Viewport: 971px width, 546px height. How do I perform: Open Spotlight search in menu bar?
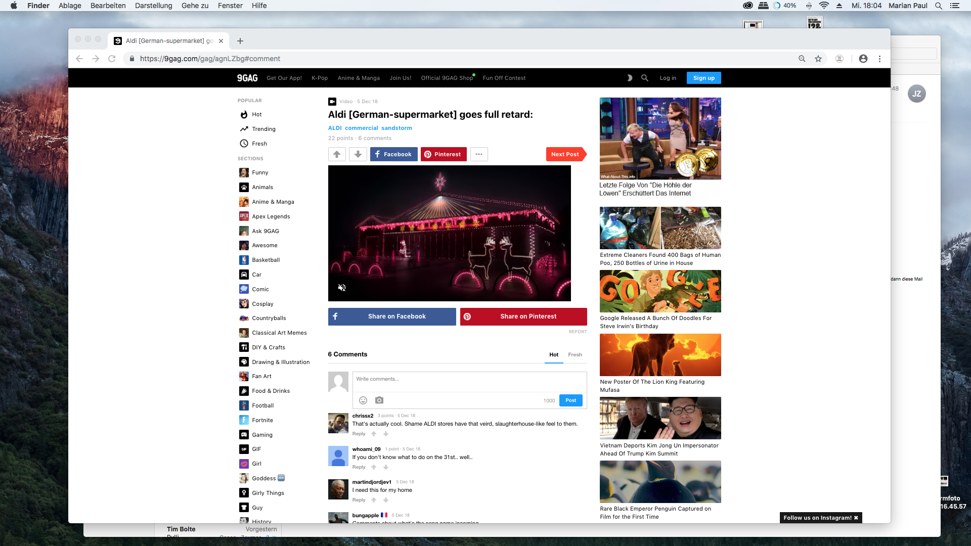[x=939, y=6]
